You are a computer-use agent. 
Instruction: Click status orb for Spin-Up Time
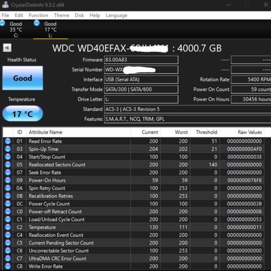tap(8, 149)
